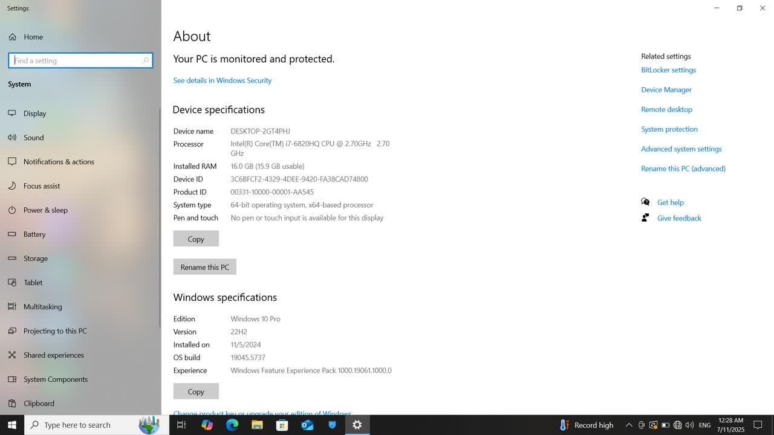Open Power & sleep settings
The height and width of the screenshot is (435, 774).
coord(45,210)
